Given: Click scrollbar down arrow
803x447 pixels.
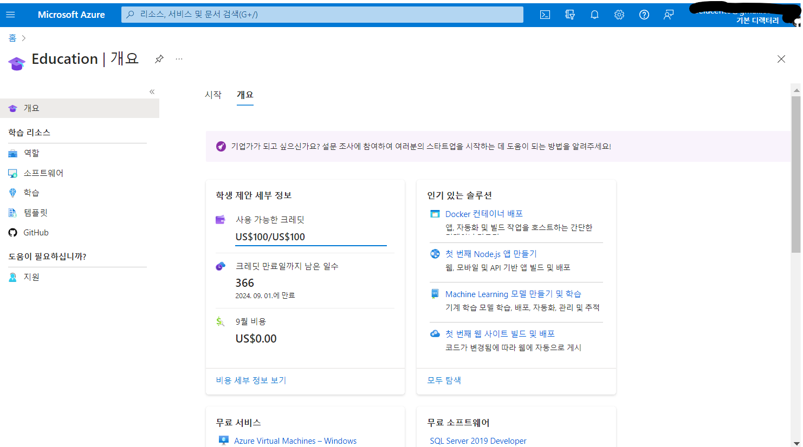Looking at the screenshot, I should point(796,443).
